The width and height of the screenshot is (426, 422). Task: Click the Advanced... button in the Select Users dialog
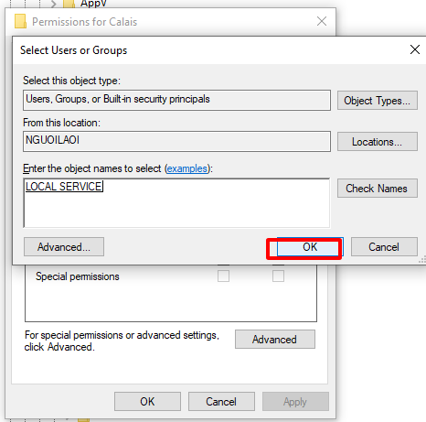point(64,247)
